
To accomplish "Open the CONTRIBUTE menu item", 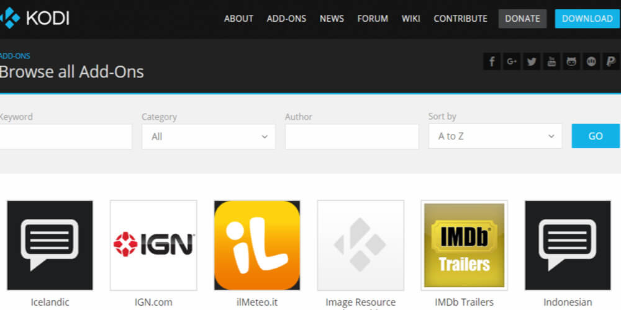I will click(x=460, y=19).
